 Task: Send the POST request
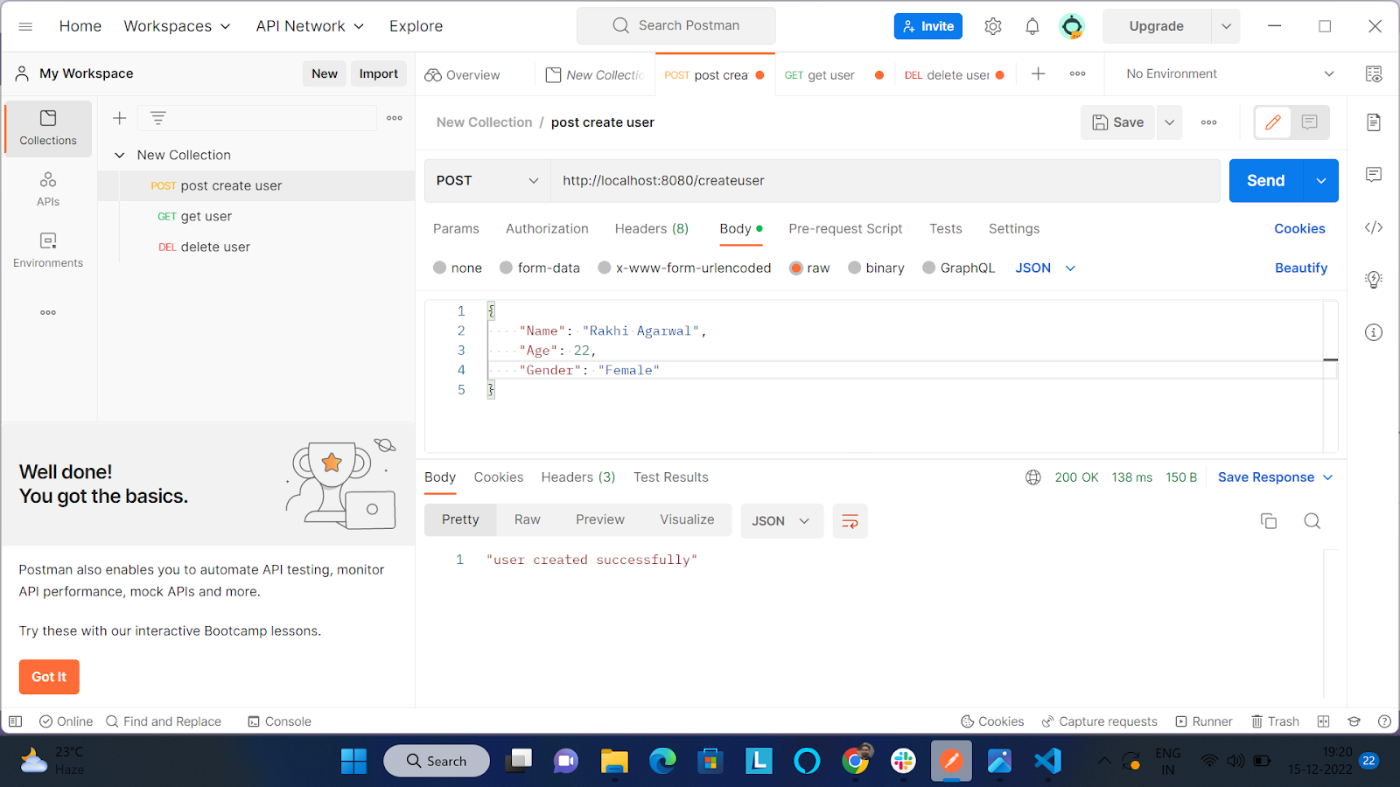(1266, 181)
